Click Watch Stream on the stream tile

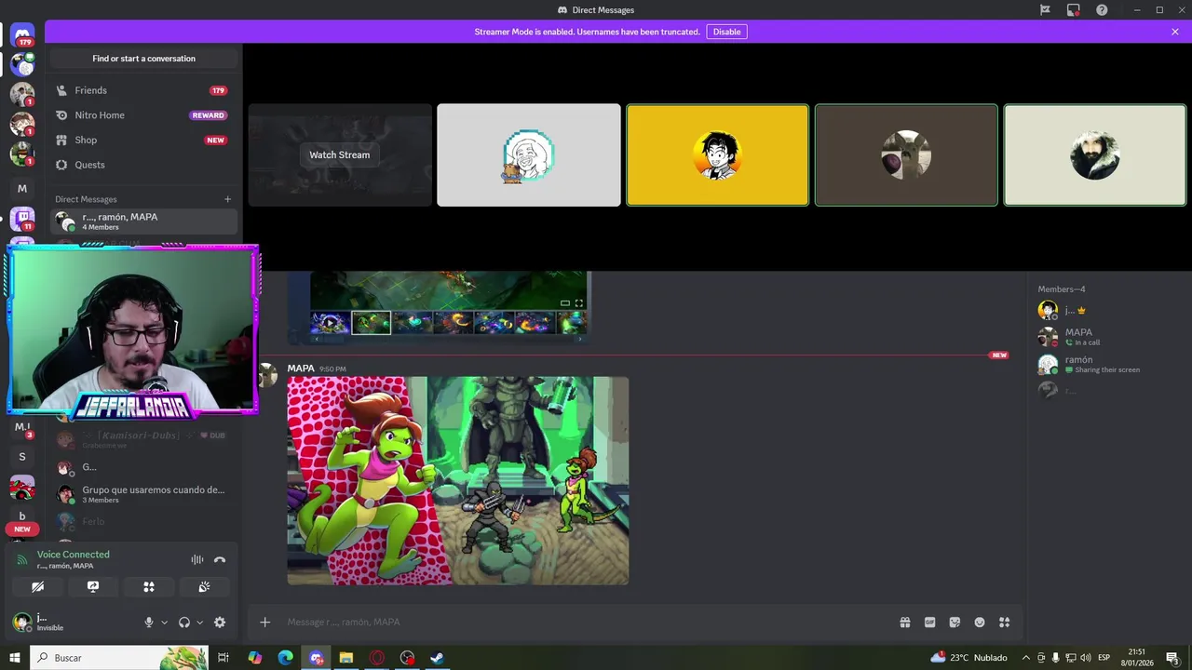pos(340,154)
